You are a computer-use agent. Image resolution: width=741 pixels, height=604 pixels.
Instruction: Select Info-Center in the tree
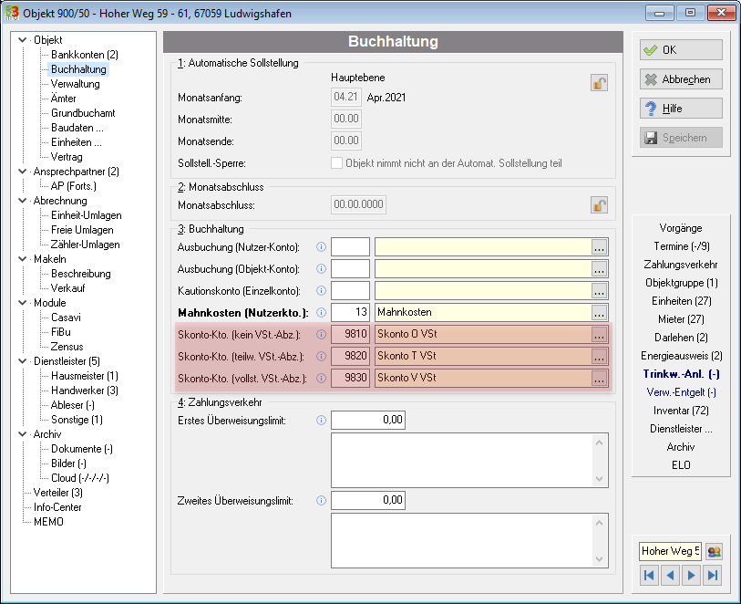(57, 507)
